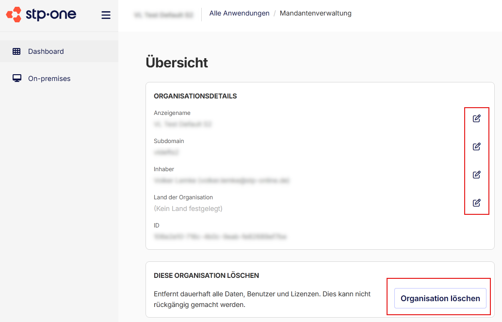
Task: Click the Inhaber label
Action: (x=164, y=169)
